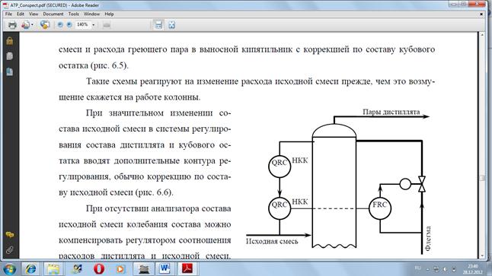This screenshot has width=492, height=276.
Task: Enable scrolling pages view mode icon
Action: coord(158,25)
